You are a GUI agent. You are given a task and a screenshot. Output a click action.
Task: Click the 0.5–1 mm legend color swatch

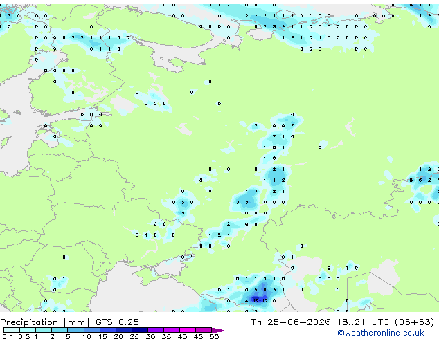pos(28,330)
